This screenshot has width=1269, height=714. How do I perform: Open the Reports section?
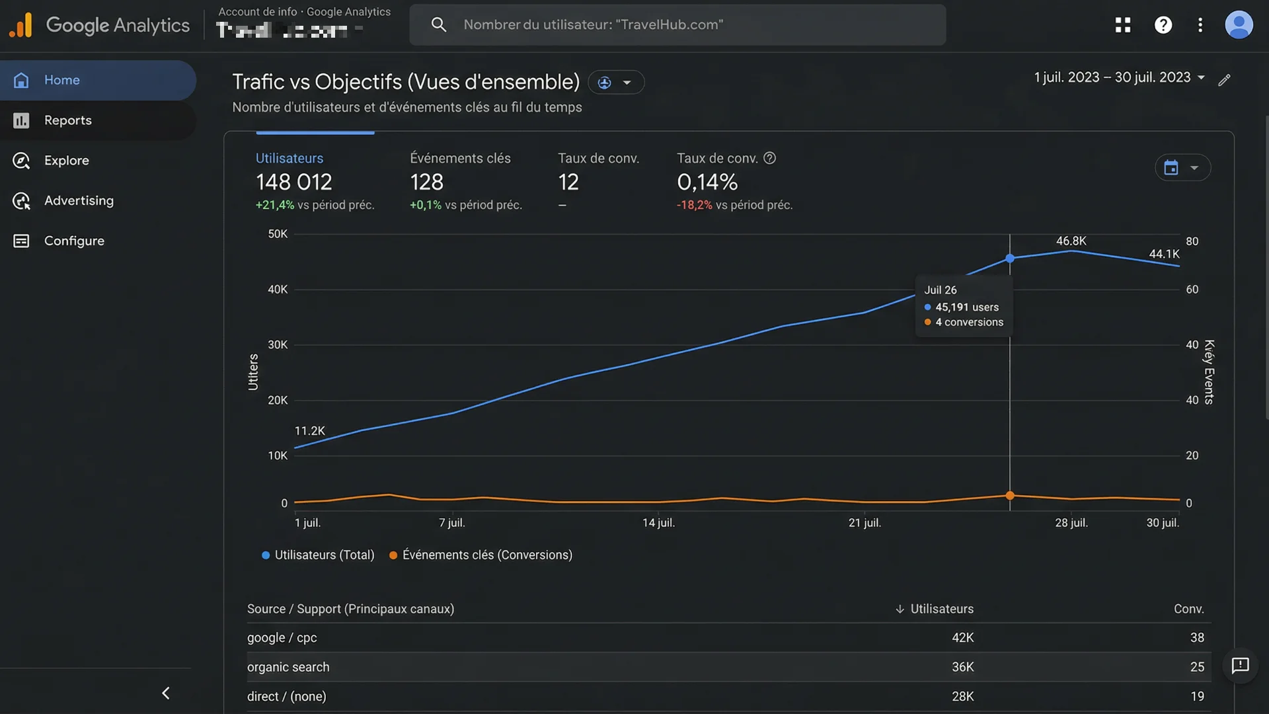(68, 120)
